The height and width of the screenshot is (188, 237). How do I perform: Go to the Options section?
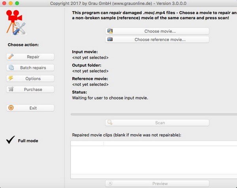pyautogui.click(x=30, y=79)
